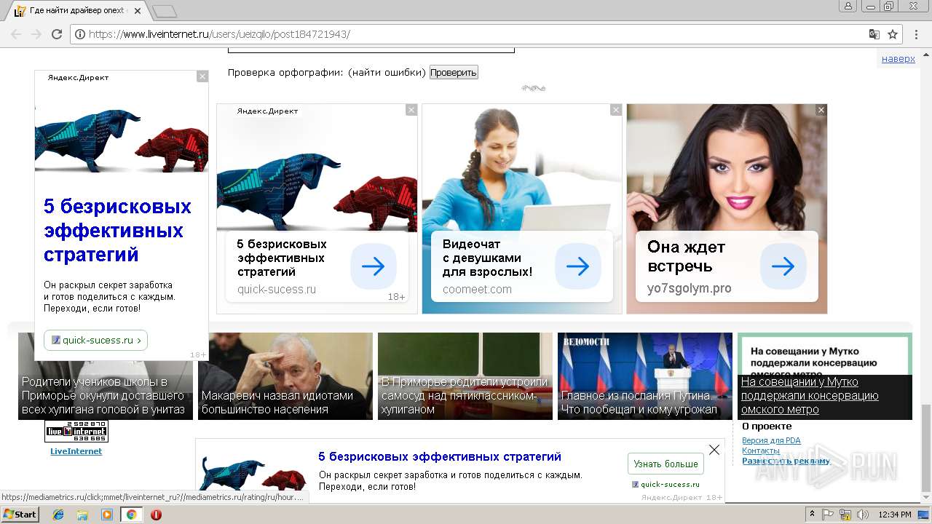Open the Windows Start menu

20,515
